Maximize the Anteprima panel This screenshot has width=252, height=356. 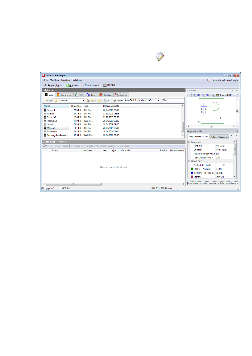click(233, 90)
